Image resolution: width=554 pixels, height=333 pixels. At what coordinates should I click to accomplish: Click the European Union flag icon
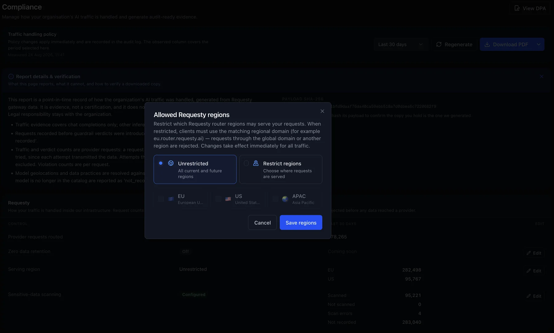click(171, 199)
